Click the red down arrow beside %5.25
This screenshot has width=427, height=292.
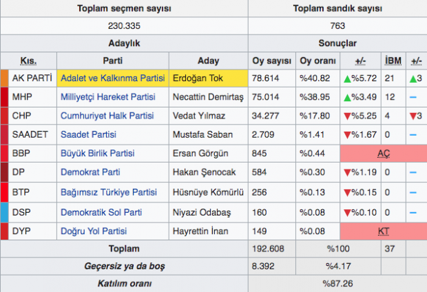point(347,116)
